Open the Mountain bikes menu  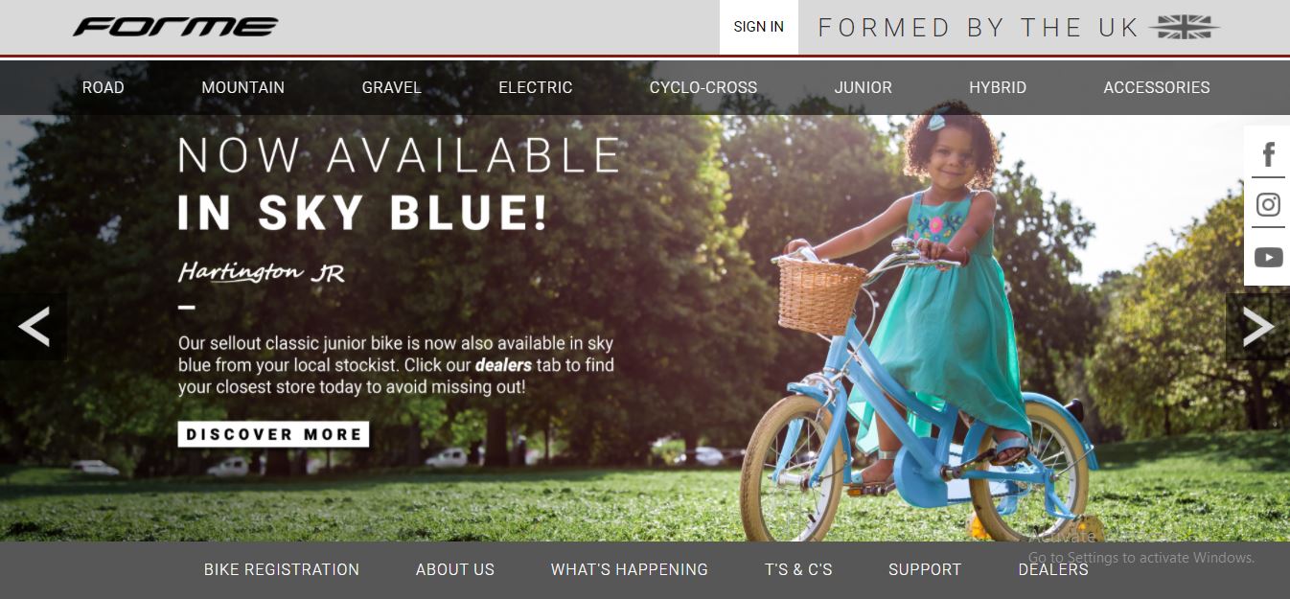click(x=242, y=87)
